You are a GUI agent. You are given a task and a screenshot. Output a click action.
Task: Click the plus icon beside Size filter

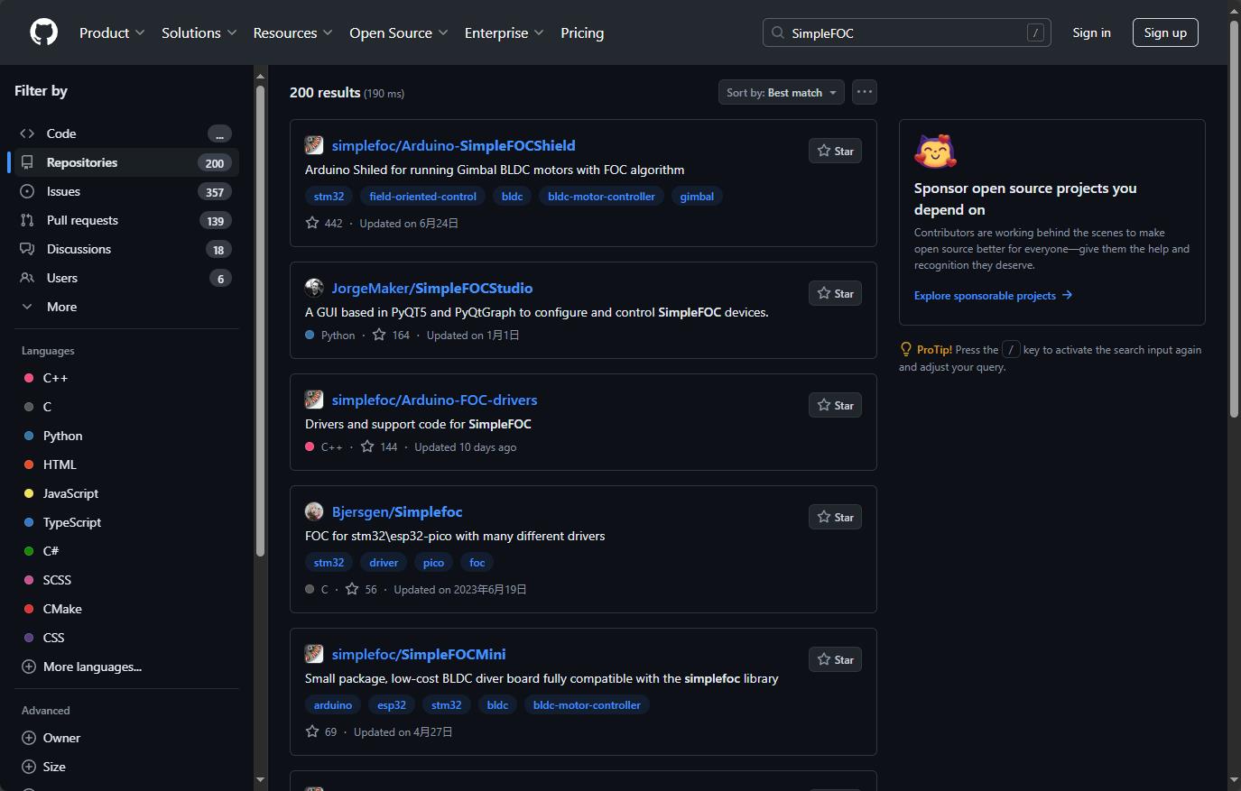click(29, 767)
